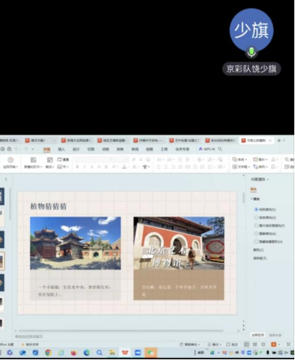Screen dimensions: 295x360
Task: Click the Apply to All button
Action: coord(258,335)
